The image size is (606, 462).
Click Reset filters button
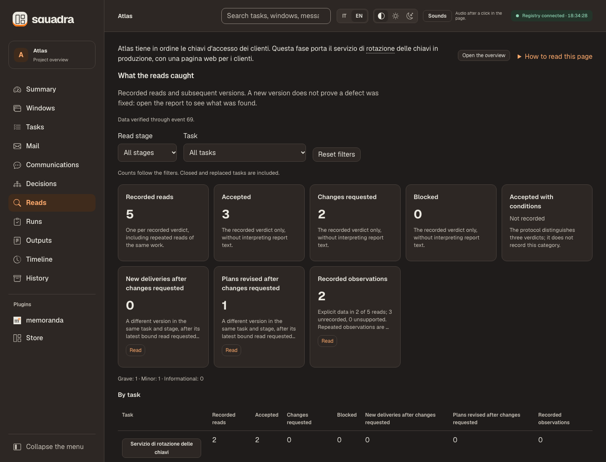337,155
